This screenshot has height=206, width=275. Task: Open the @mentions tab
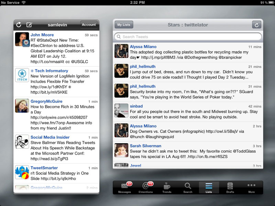click(145, 188)
